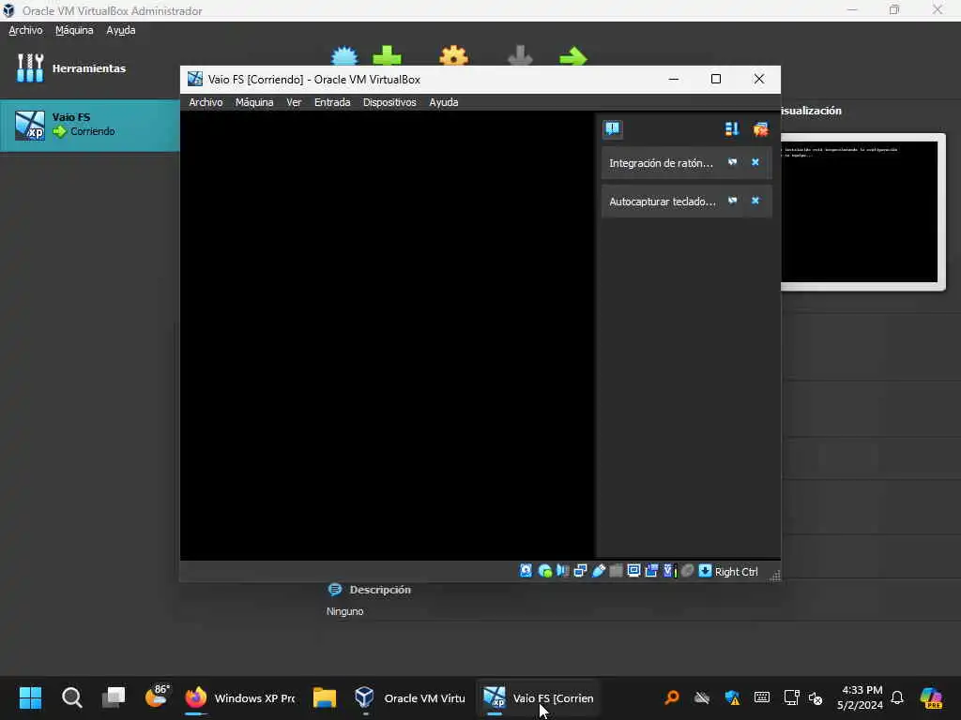
Task: Click the display status monitor icon
Action: (x=633, y=571)
